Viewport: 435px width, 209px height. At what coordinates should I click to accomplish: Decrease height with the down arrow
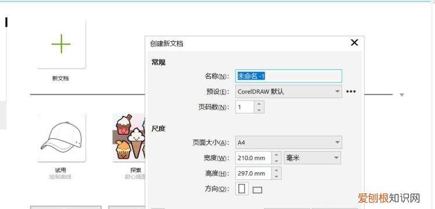tap(276, 177)
